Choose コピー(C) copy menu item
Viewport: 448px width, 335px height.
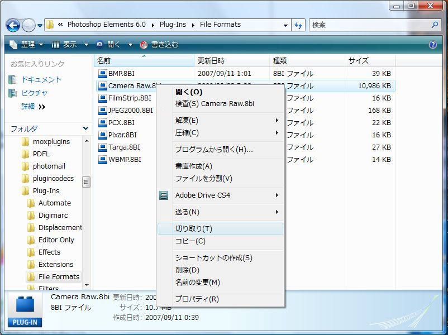[220, 241]
